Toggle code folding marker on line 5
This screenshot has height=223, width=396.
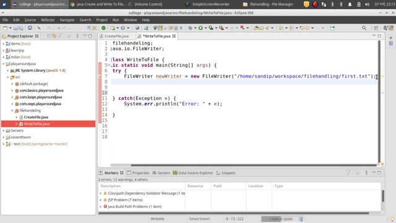click(x=109, y=65)
